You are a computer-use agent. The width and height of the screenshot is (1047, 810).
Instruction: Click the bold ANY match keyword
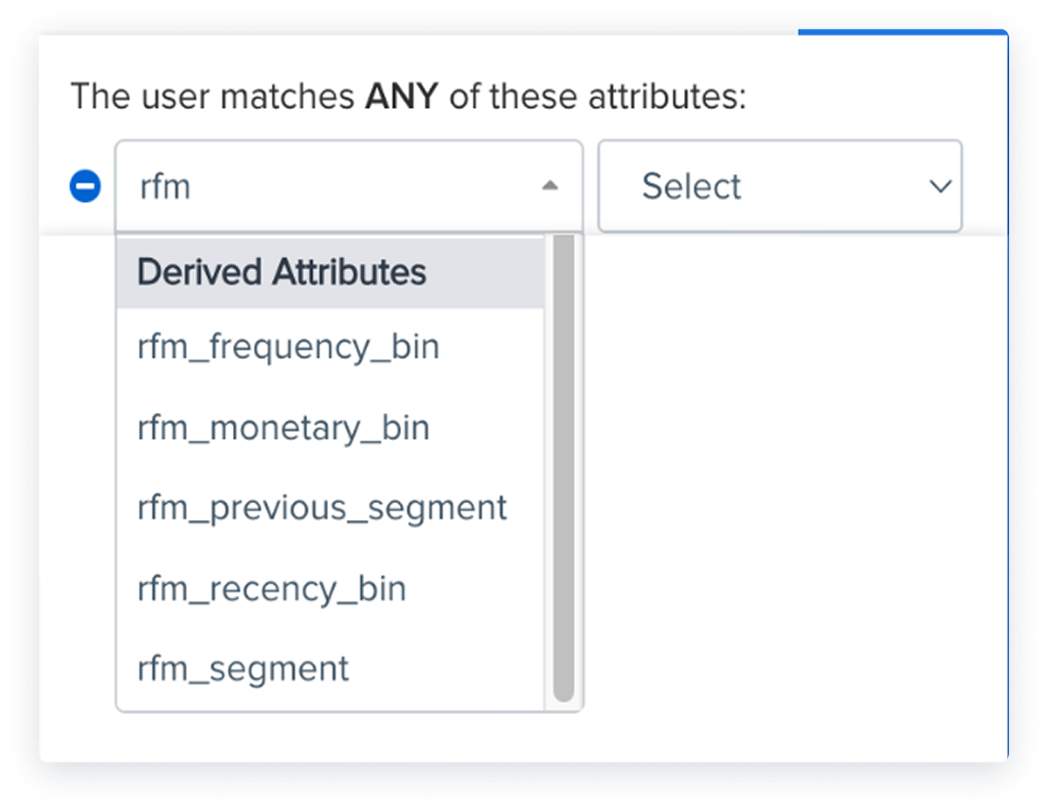[x=402, y=97]
